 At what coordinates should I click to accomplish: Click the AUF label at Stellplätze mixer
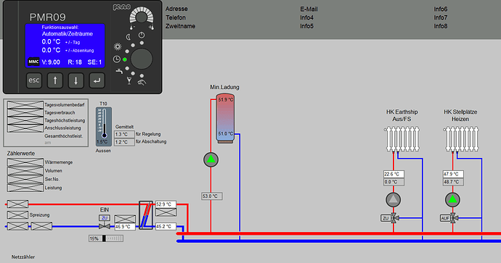tap(445, 218)
